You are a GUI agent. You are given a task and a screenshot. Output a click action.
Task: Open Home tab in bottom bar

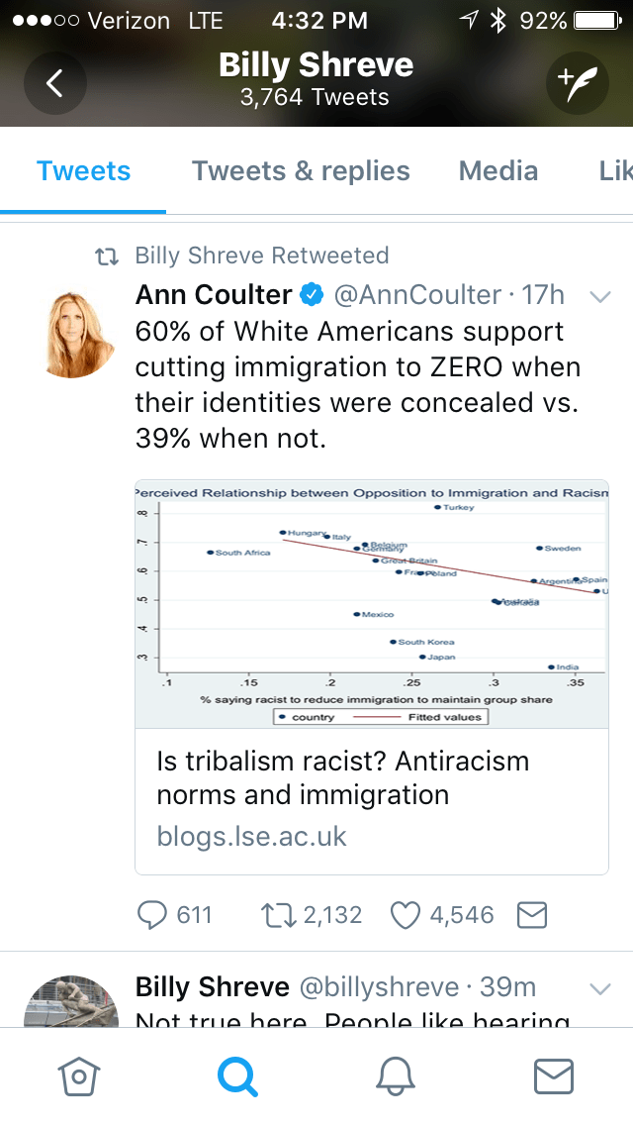click(x=79, y=1075)
